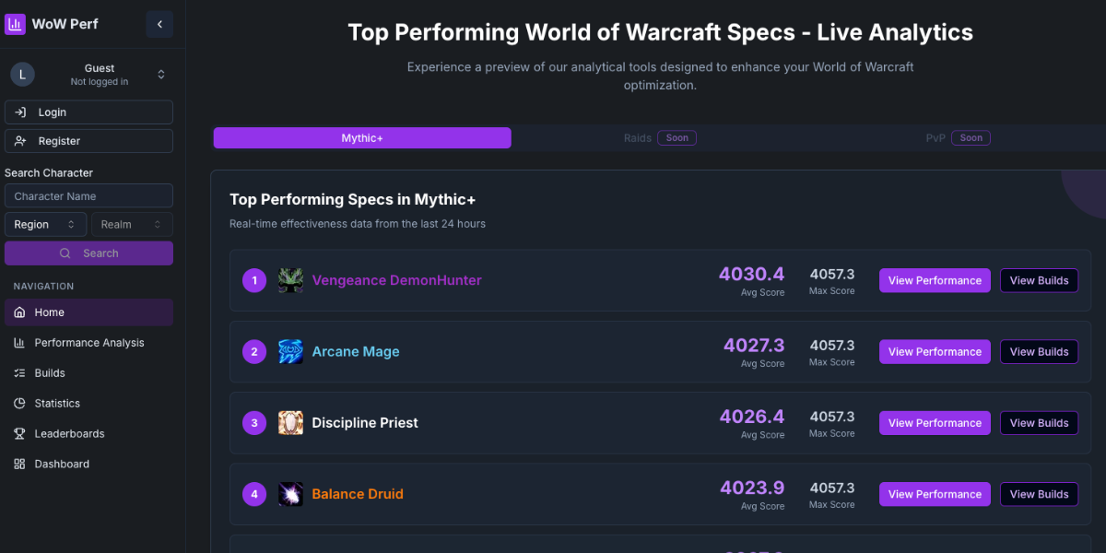This screenshot has height=553, width=1106.
Task: Click the Character Name search field
Action: pos(88,195)
